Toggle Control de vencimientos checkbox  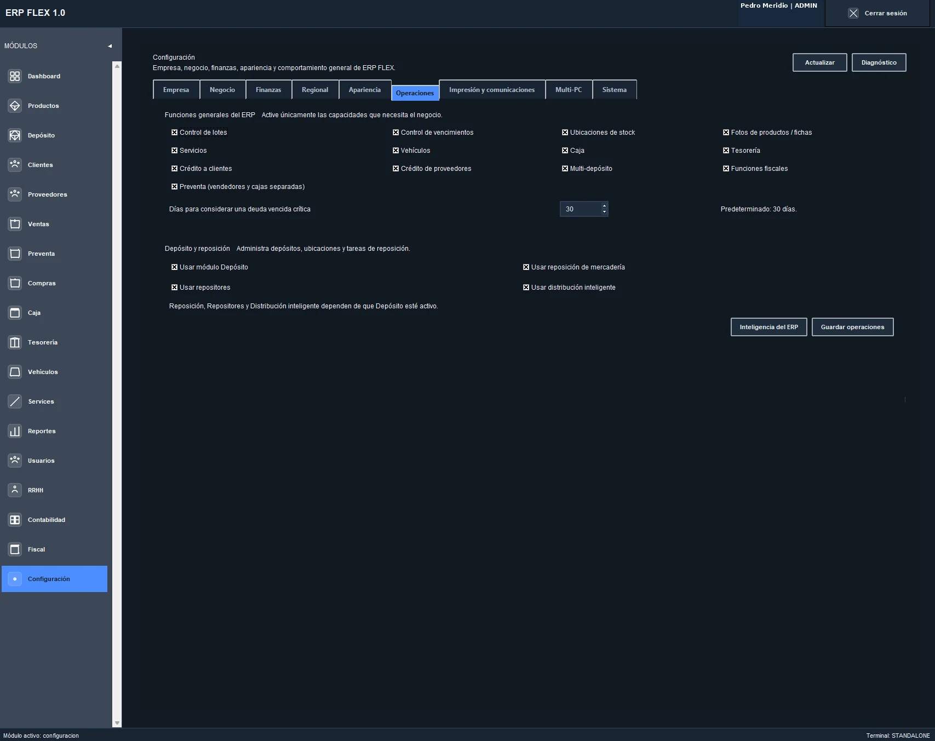pos(395,133)
